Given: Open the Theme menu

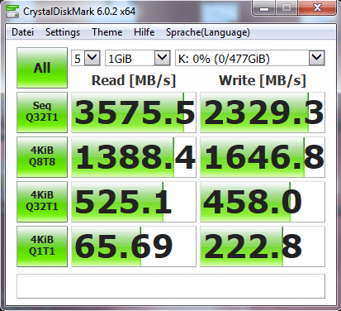Looking at the screenshot, I should pos(107,32).
